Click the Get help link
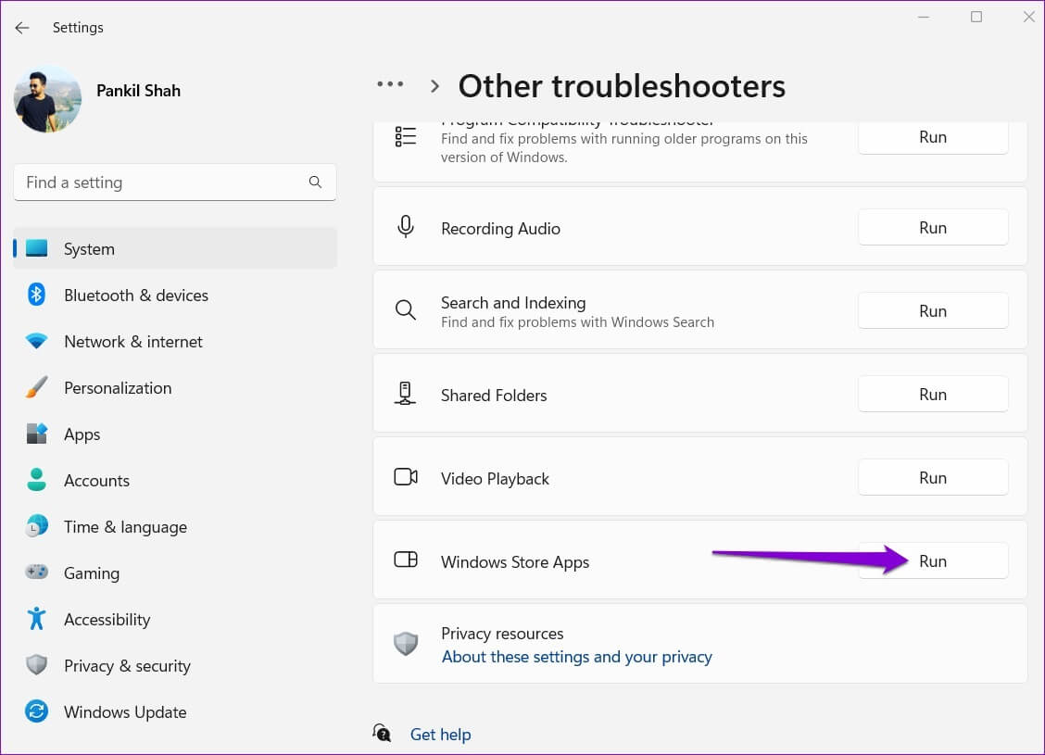This screenshot has width=1045, height=755. coord(440,734)
